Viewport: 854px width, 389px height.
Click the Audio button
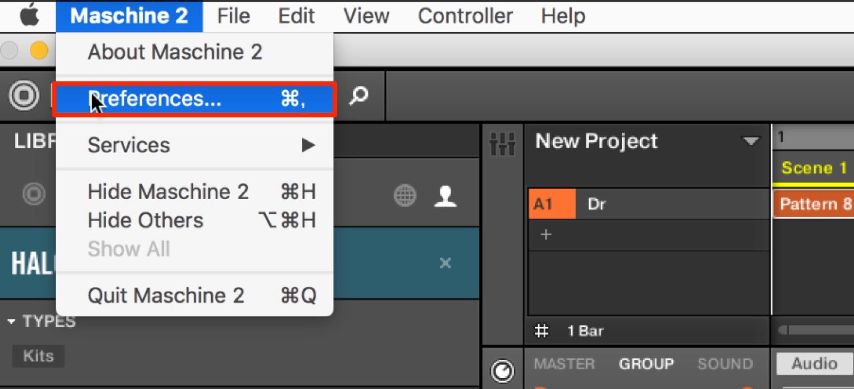point(814,364)
